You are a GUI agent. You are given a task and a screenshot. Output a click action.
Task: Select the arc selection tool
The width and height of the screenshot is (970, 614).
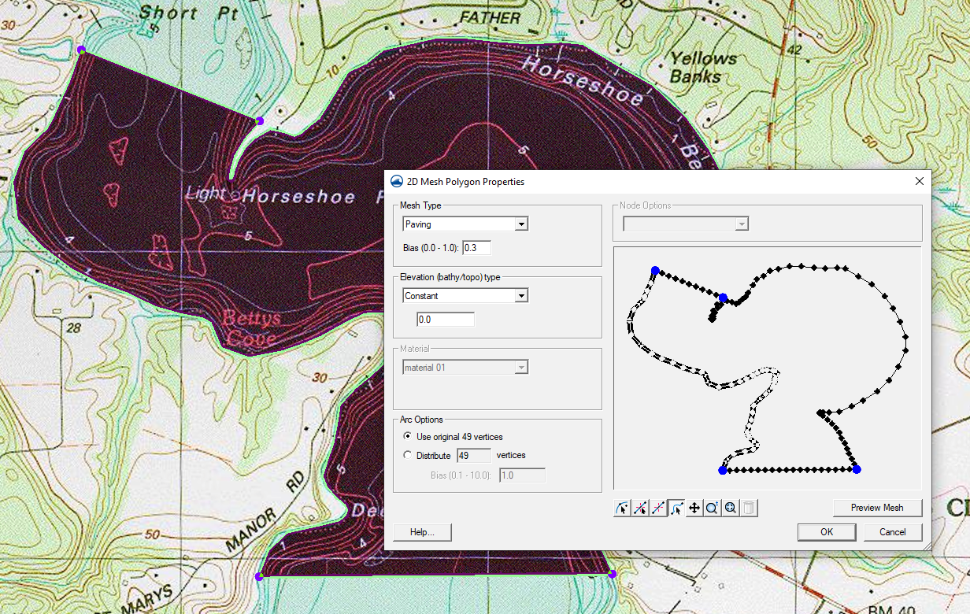[x=676, y=508]
